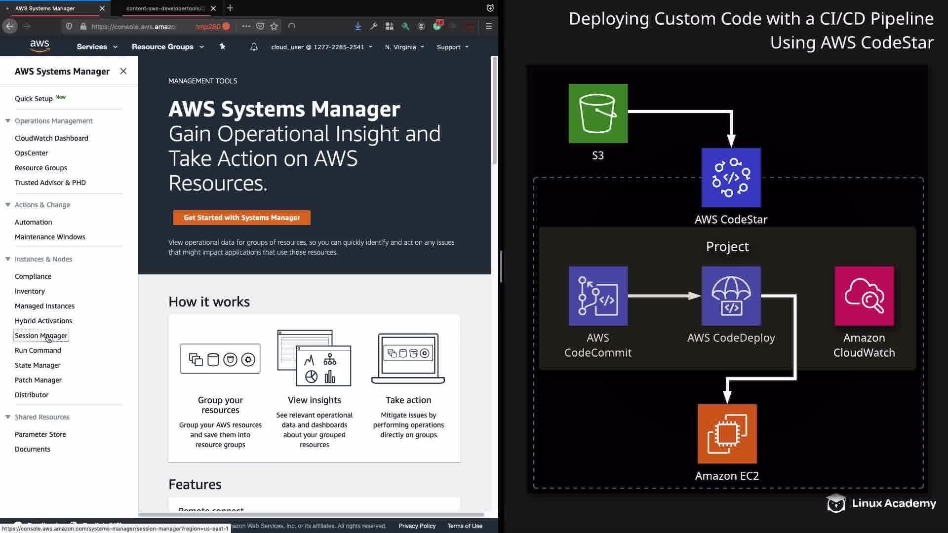Screen dimensions: 948x533
Task: Open a new browser tab
Action: point(230,8)
